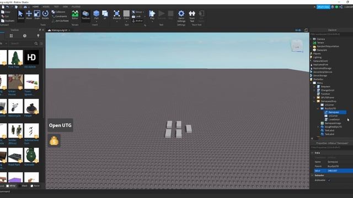Select the Motorcycle toolbox thumbnail
Screen dimensions: 353x198
[15, 106]
